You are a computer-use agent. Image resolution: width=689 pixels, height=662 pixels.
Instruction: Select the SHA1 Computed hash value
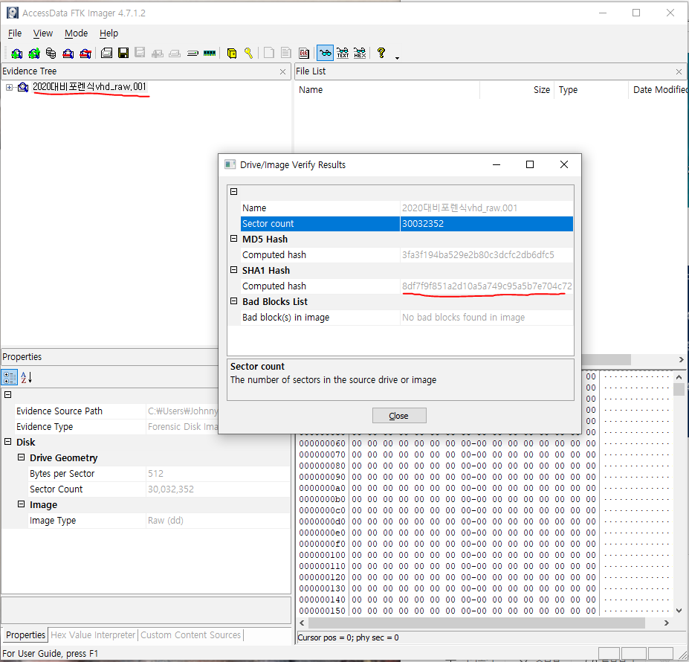click(x=487, y=286)
